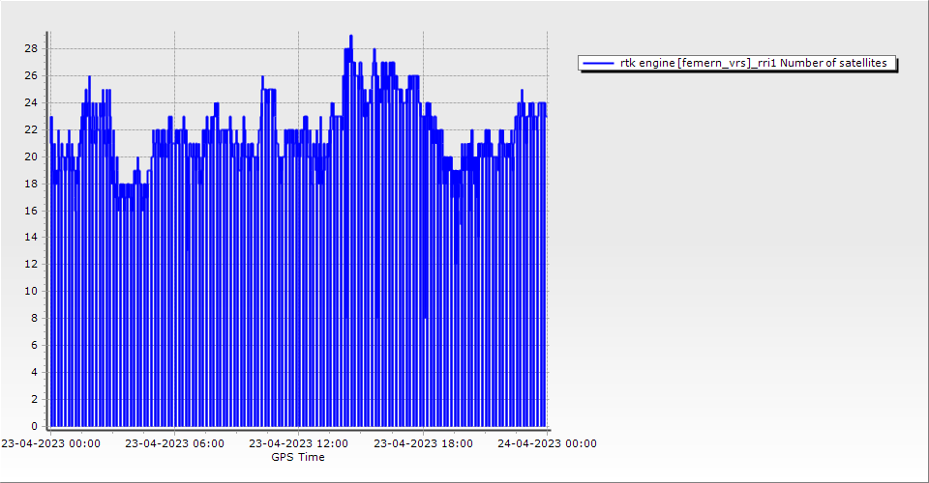The width and height of the screenshot is (929, 483).
Task: Click the '23-04-2023 18:00' x-axis label
Action: pyautogui.click(x=423, y=443)
